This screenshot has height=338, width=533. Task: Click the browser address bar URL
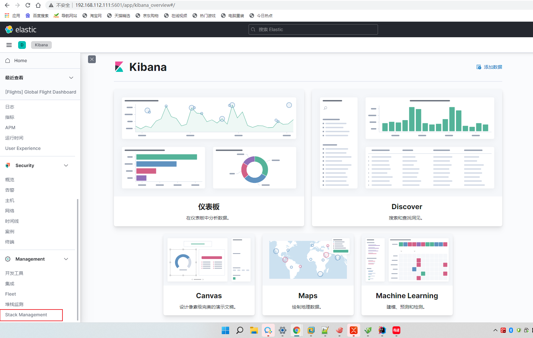tap(125, 5)
